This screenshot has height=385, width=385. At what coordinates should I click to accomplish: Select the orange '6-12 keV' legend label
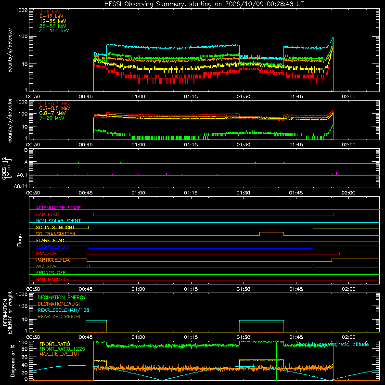[x=51, y=16]
